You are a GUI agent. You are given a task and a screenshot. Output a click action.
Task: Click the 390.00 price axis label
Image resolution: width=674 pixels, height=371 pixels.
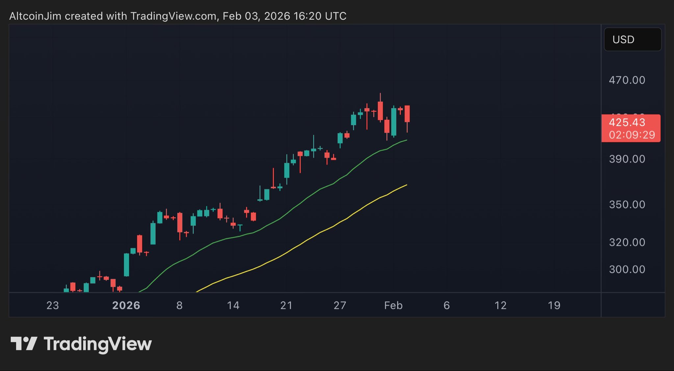(627, 159)
